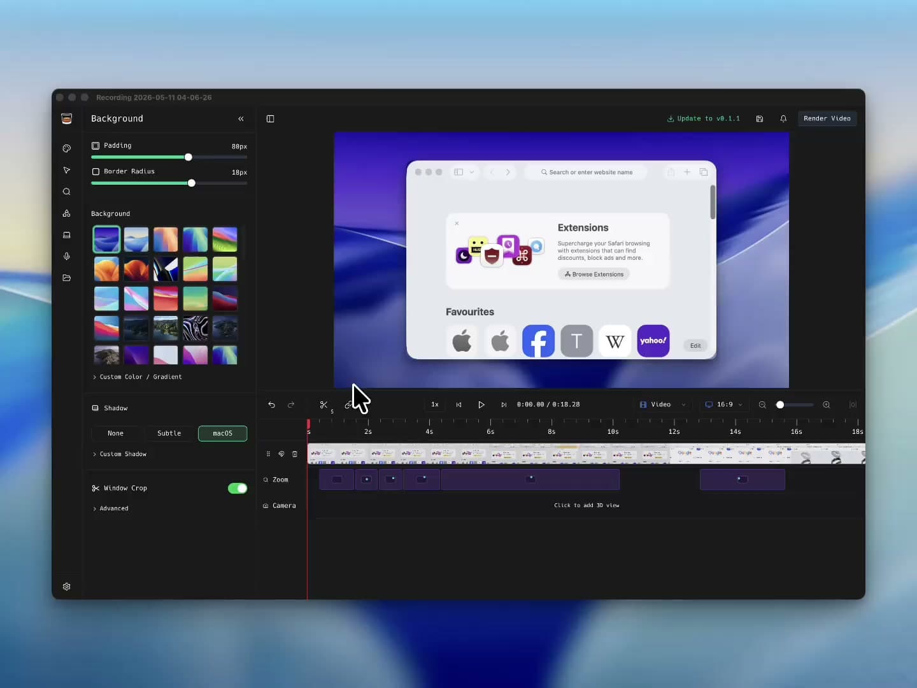The width and height of the screenshot is (917, 688).
Task: Open the projects folder sidebar icon
Action: pos(66,278)
